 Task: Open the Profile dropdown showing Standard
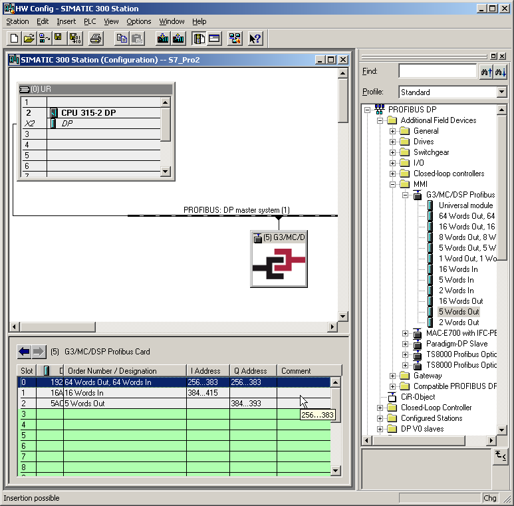point(501,92)
